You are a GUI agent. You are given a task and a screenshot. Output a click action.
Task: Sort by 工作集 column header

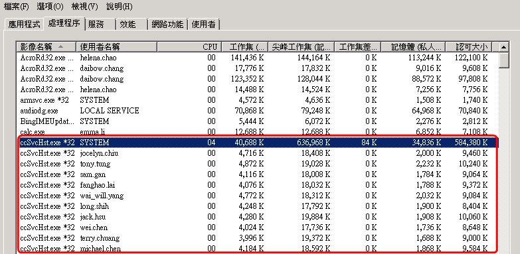coord(245,46)
